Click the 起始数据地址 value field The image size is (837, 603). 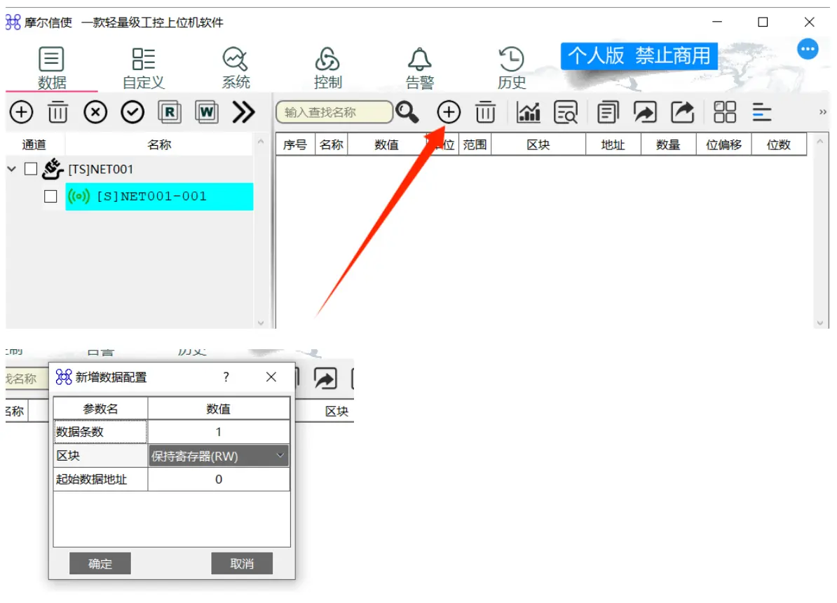click(x=219, y=480)
